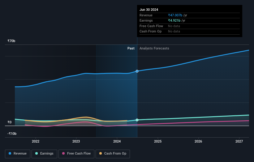
Task: Click the Past section label
Action: click(x=131, y=48)
